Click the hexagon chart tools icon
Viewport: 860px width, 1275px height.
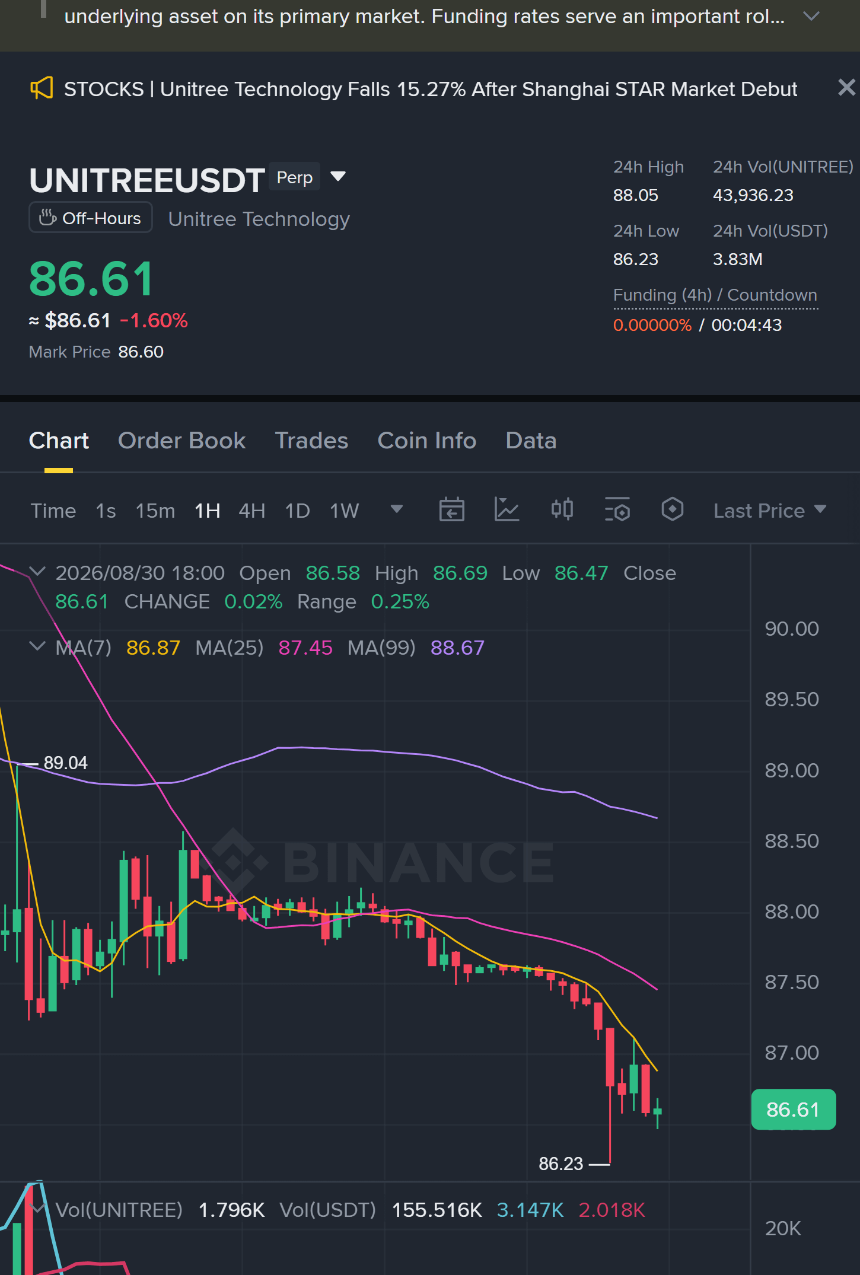[672, 509]
